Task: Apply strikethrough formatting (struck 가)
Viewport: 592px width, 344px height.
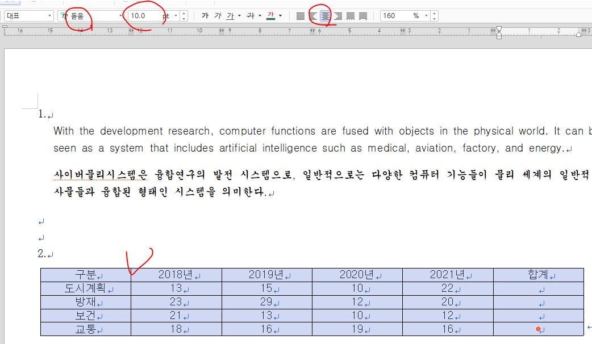Action: pyautogui.click(x=251, y=16)
